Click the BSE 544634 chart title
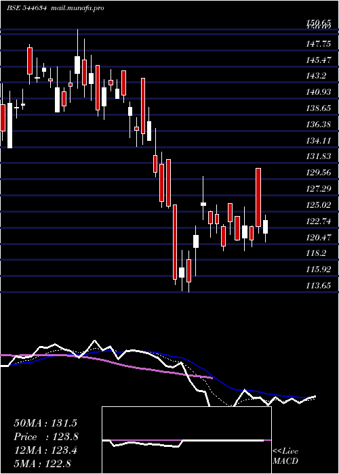This screenshot has height=474, width=339. pyautogui.click(x=26, y=8)
